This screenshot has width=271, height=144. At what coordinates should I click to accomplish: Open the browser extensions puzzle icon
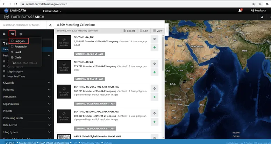coord(267,4)
